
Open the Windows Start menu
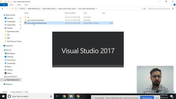[3, 96]
